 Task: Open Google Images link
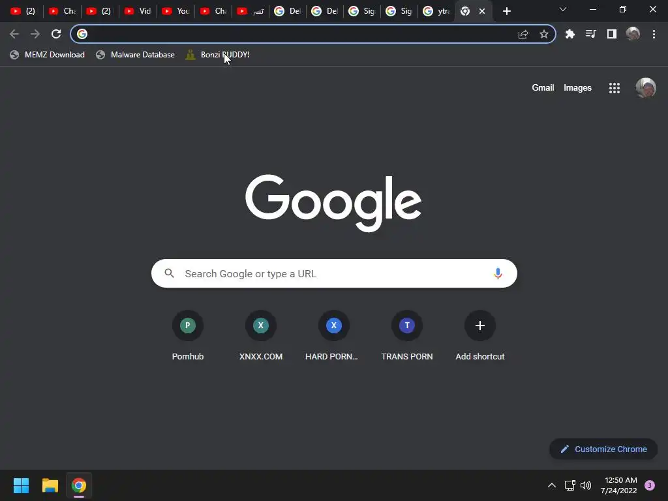pyautogui.click(x=577, y=88)
